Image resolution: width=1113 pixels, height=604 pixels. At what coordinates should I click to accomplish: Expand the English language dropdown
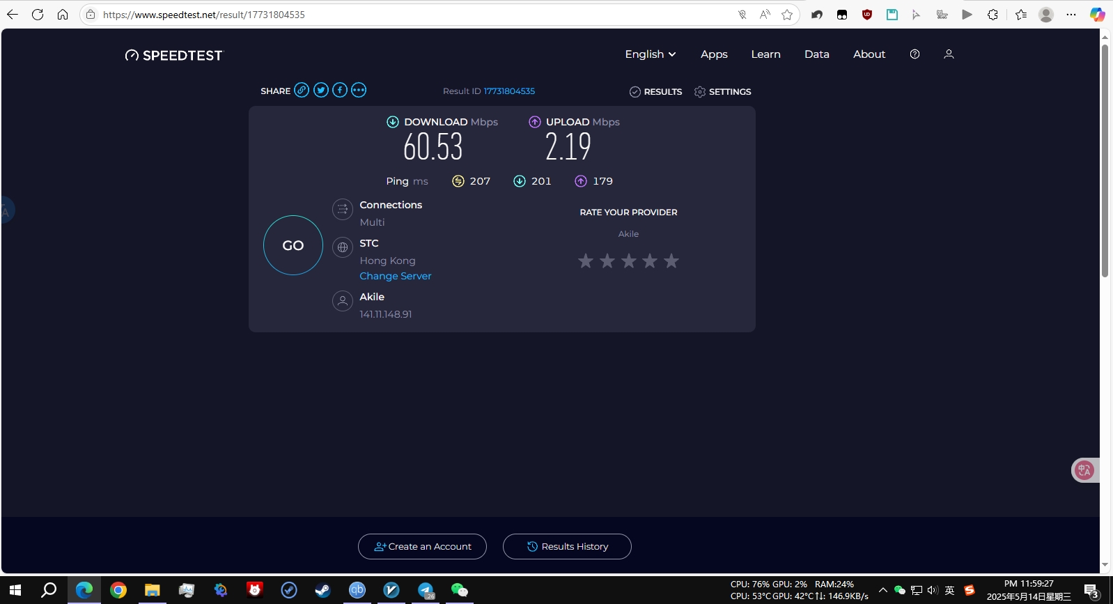point(650,54)
